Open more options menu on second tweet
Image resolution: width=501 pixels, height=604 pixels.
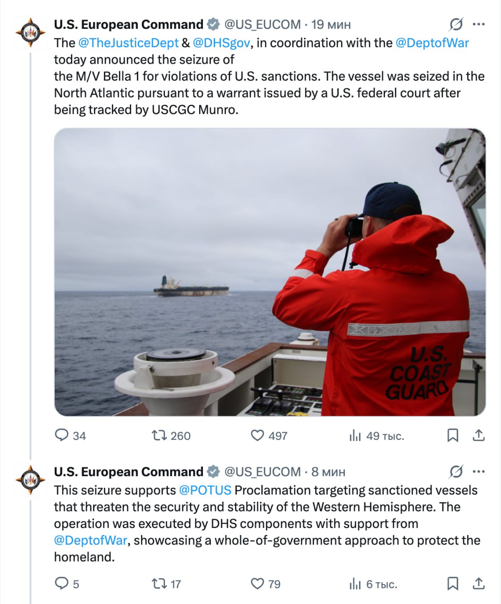click(x=478, y=471)
